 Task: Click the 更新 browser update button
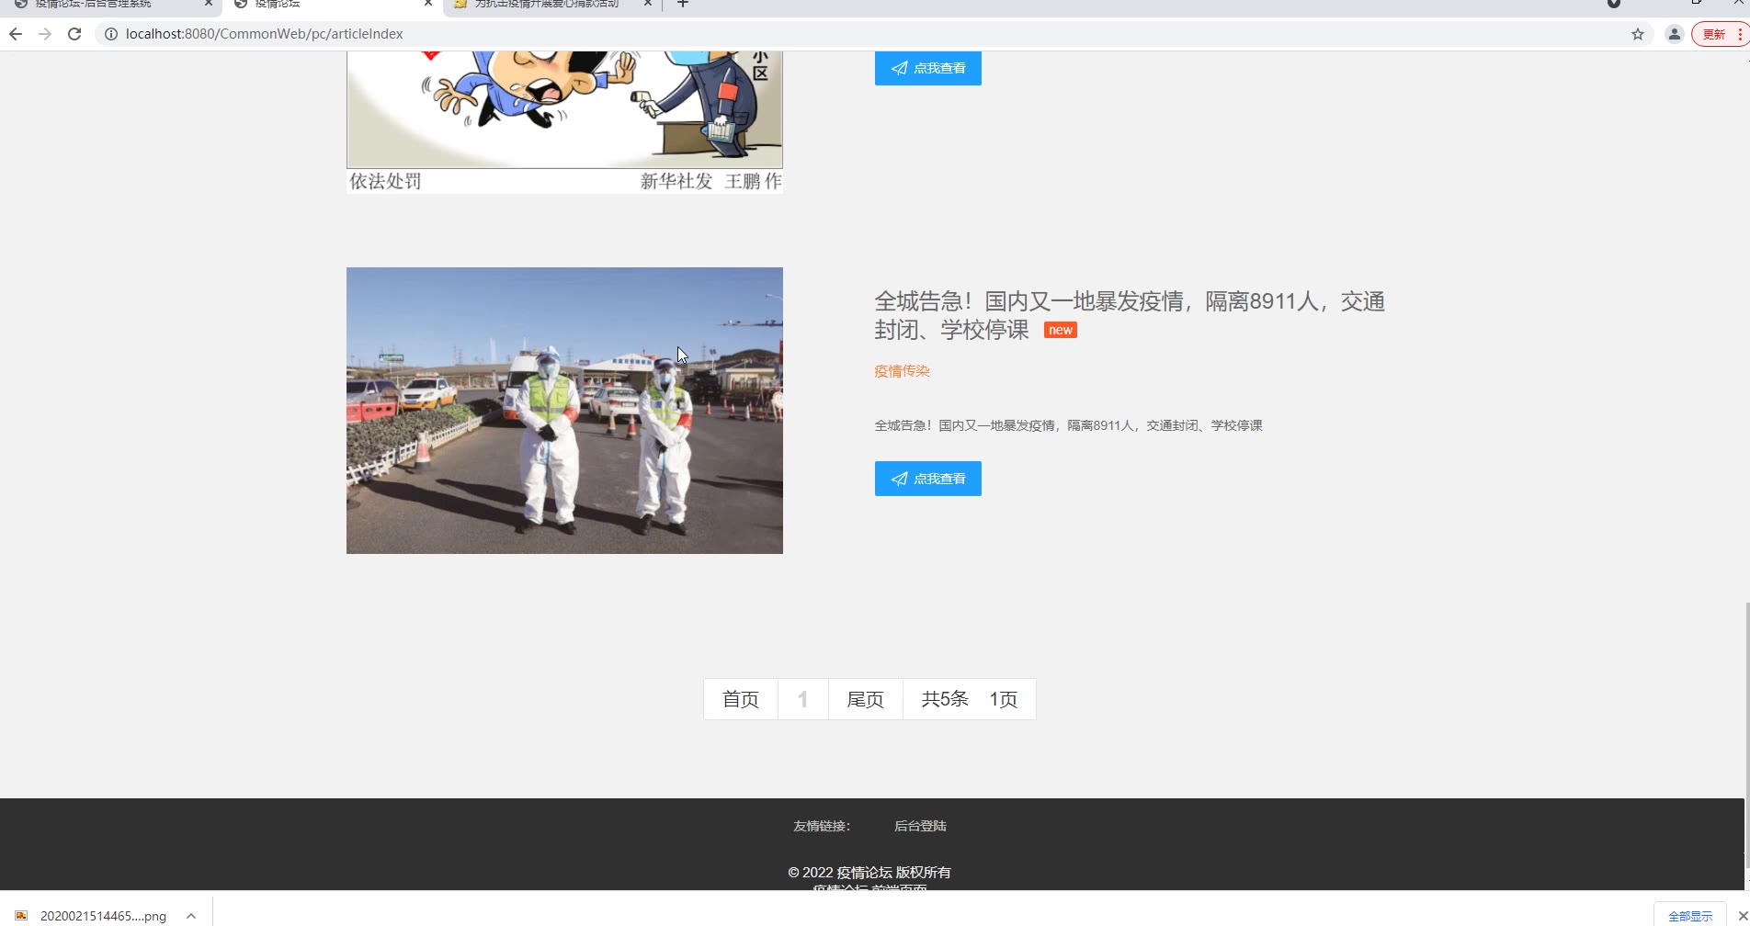point(1714,34)
